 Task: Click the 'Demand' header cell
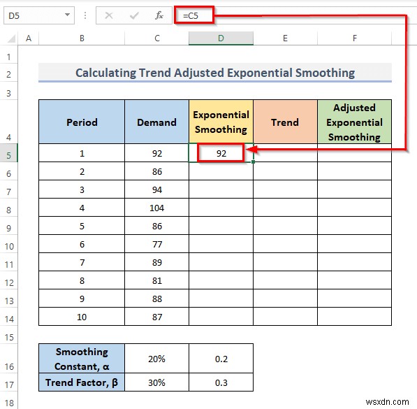[157, 122]
